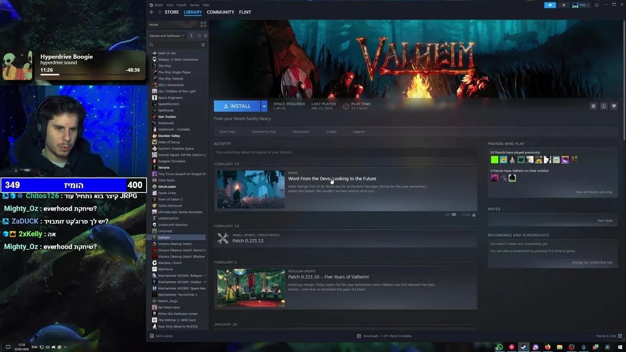This screenshot has height=352, width=626.
Task: Show Valheim game info icon
Action: tap(604, 106)
